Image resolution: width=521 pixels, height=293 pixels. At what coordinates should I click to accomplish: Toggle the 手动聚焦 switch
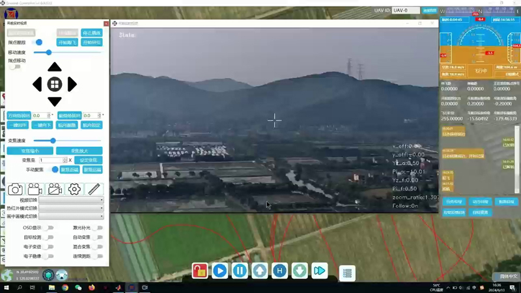[53, 169]
